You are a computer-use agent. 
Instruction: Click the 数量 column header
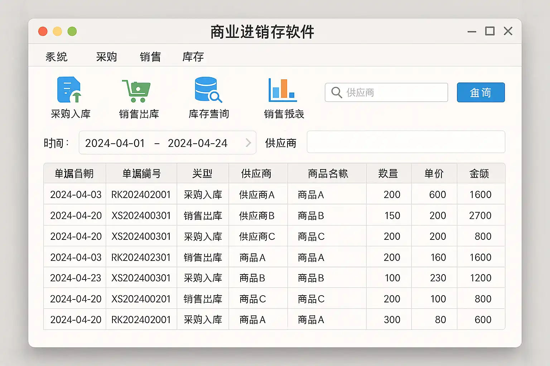[x=388, y=174]
